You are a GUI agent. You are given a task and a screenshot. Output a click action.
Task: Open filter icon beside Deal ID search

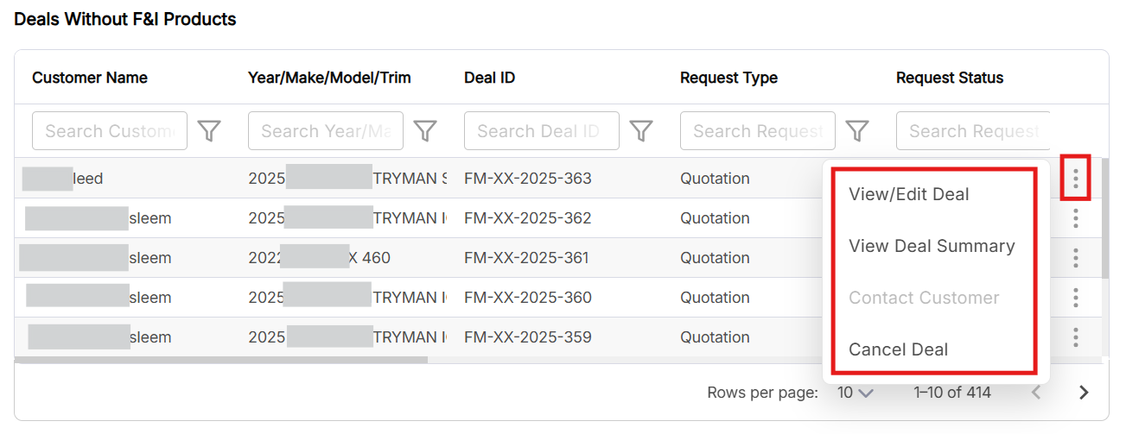coord(640,131)
